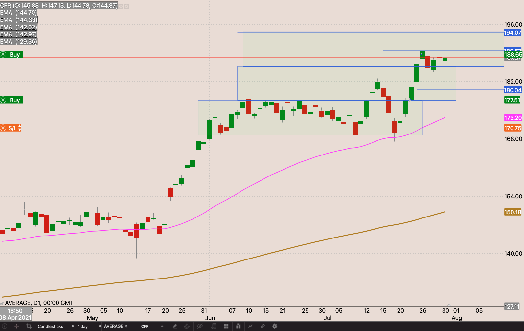Select the pencil drawing tool
This screenshot has width=524, height=331.
[175, 326]
